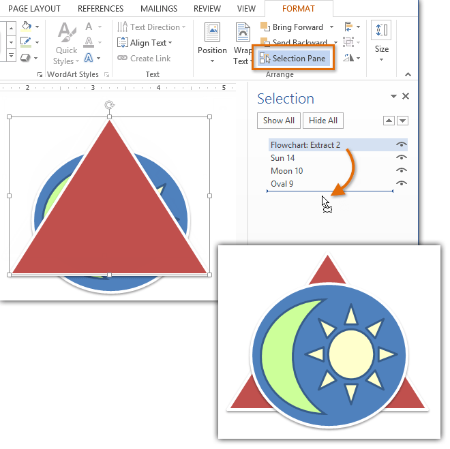Switch to the REVIEW tab
This screenshot has height=449, width=450.
[x=207, y=9]
